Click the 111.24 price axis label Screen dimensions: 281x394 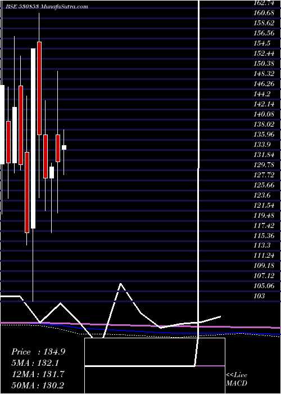pos(264,256)
